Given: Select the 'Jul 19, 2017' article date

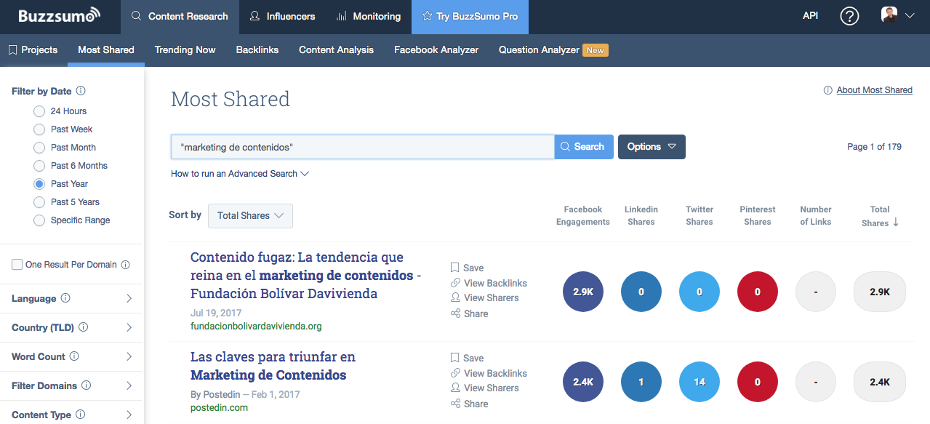Looking at the screenshot, I should 215,312.
